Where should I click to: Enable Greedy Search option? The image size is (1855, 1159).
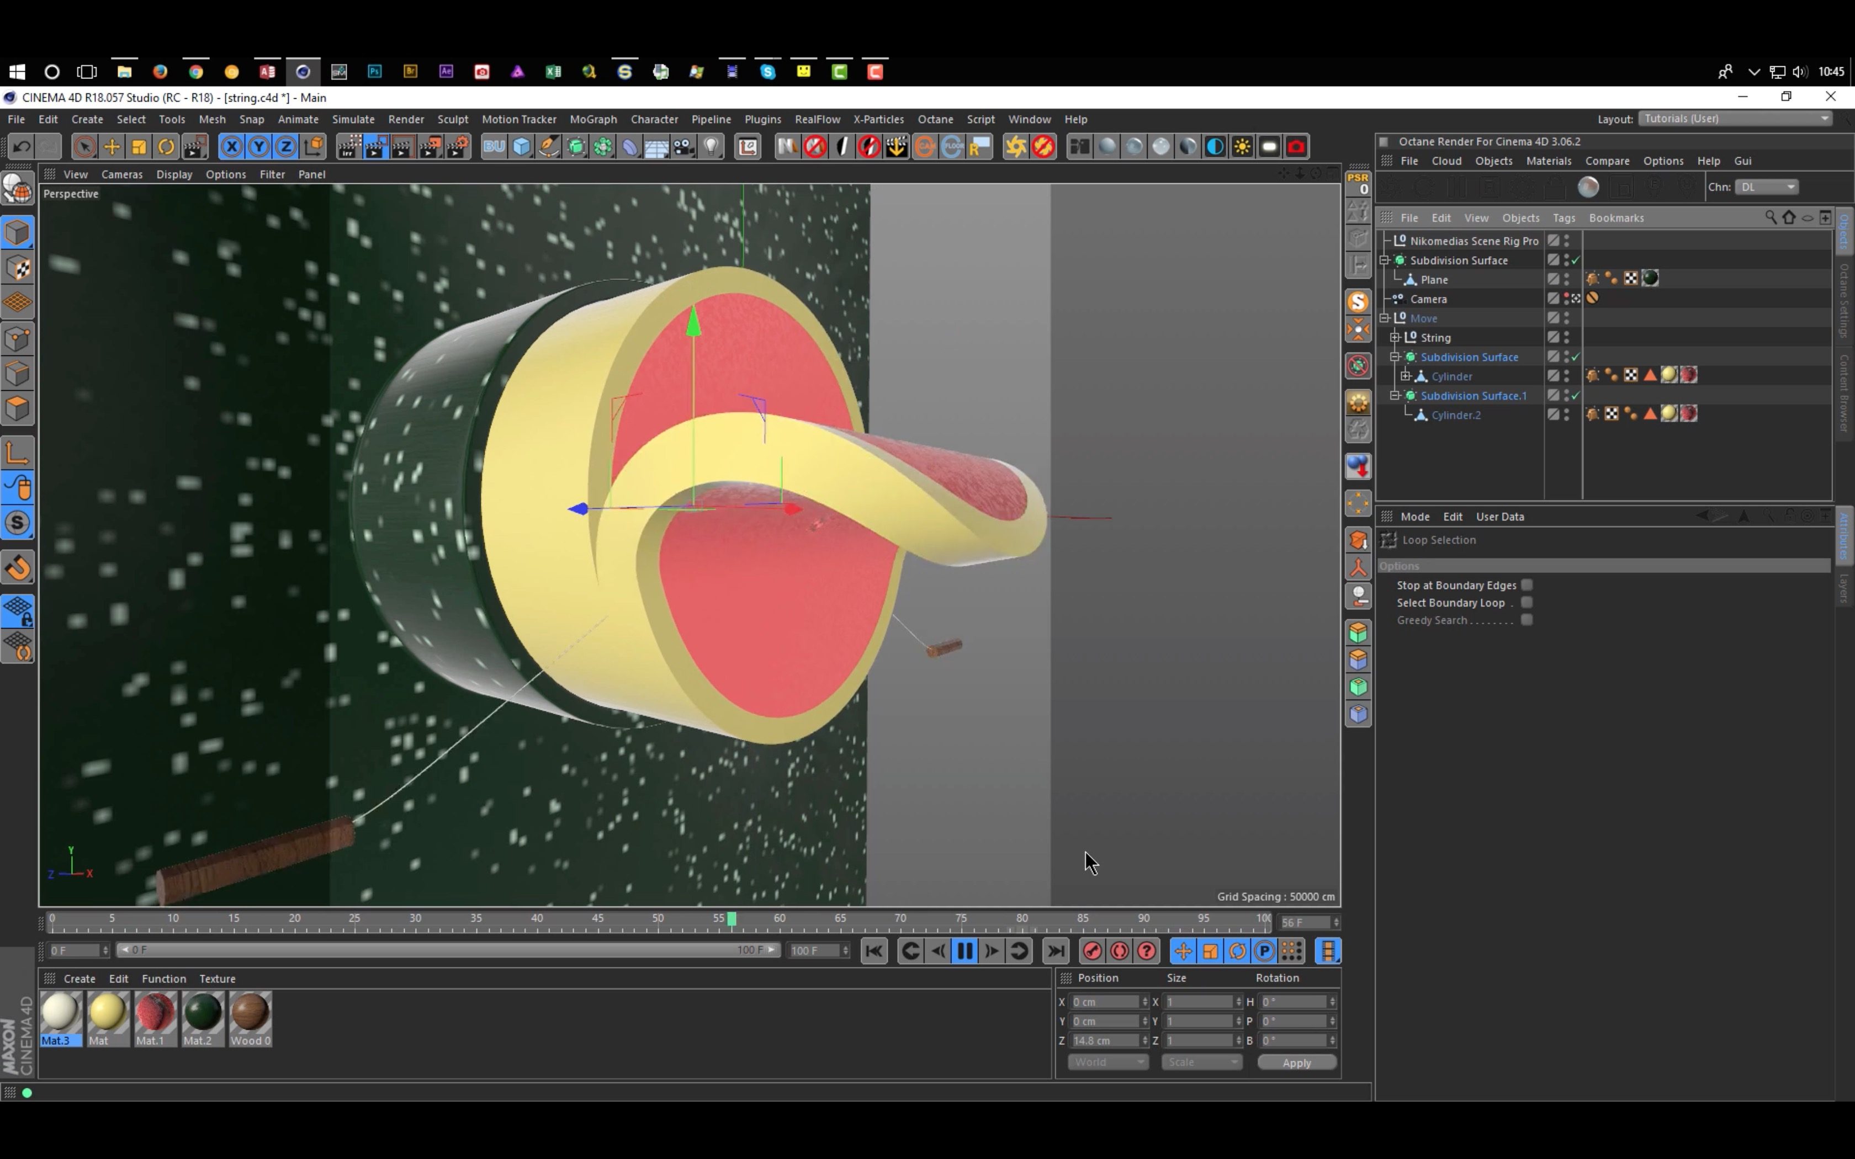click(1527, 620)
